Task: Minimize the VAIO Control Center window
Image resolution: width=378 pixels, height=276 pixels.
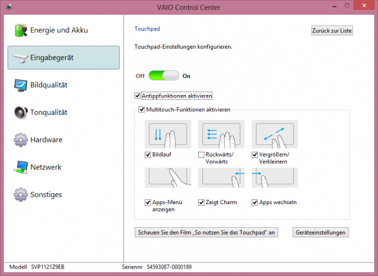Action: [334, 6]
